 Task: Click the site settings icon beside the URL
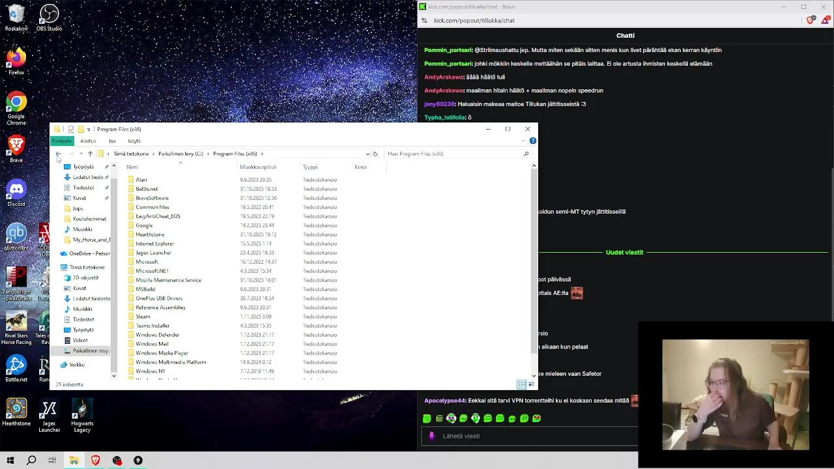424,20
